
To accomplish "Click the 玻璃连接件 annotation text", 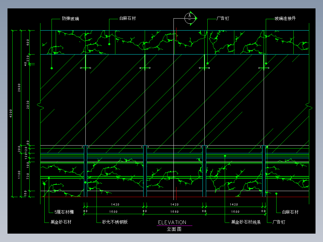I will pos(285,18).
